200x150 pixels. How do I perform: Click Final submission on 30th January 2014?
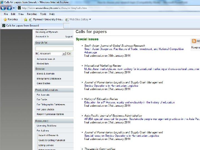[x=107, y=56]
